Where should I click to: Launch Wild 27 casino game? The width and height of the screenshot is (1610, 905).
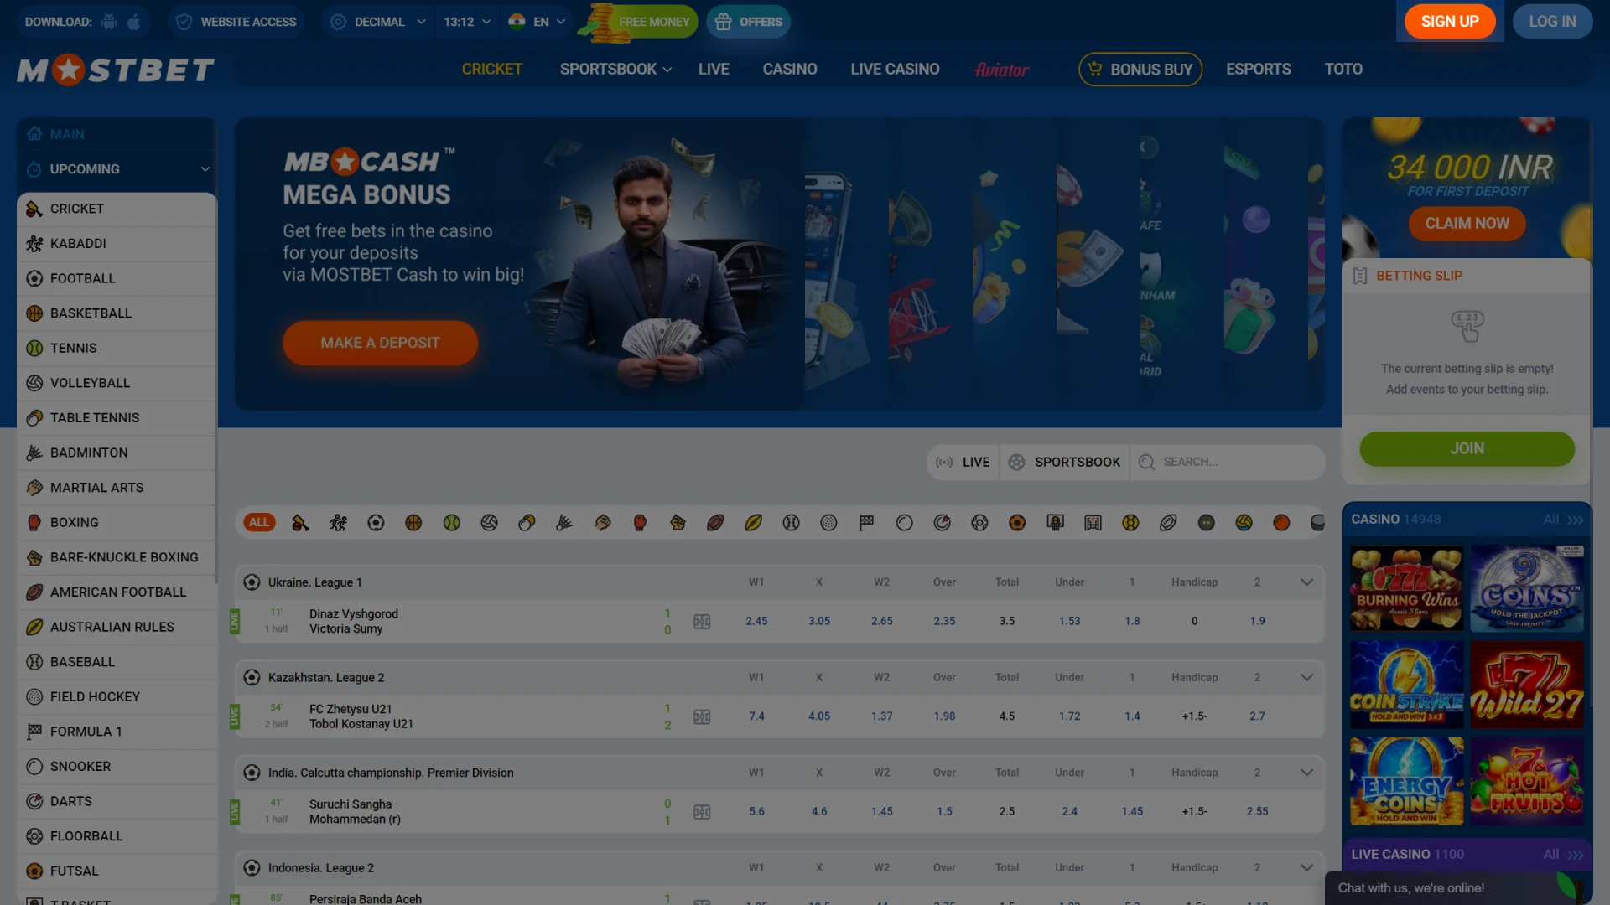[1527, 685]
